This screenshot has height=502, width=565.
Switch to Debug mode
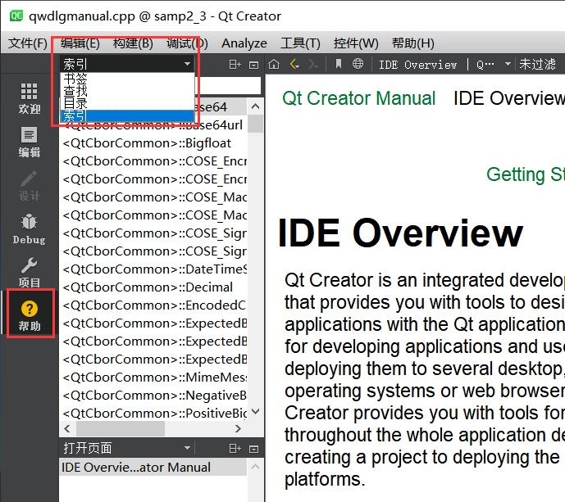30,229
